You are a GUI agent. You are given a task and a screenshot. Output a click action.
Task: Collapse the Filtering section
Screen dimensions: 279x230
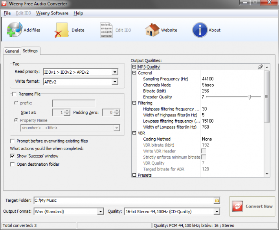pos(134,103)
